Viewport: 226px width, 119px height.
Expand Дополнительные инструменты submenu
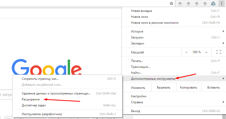tap(174, 78)
